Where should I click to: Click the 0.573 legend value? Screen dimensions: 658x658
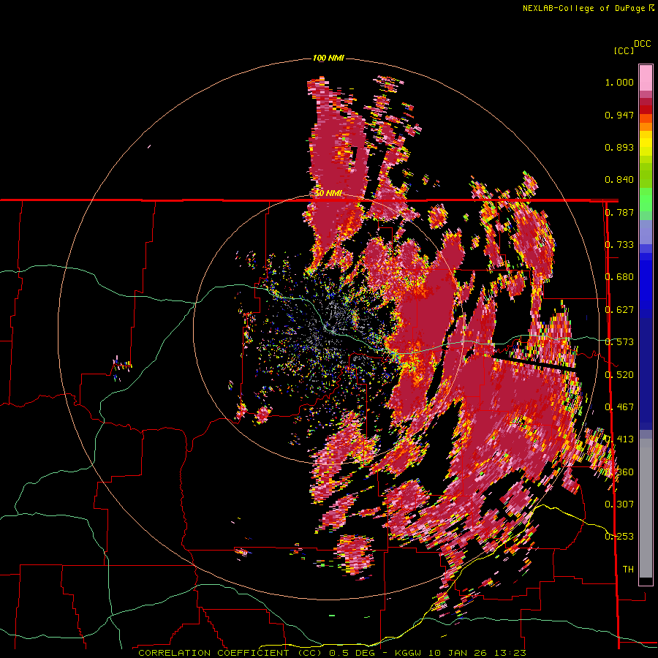pyautogui.click(x=619, y=342)
